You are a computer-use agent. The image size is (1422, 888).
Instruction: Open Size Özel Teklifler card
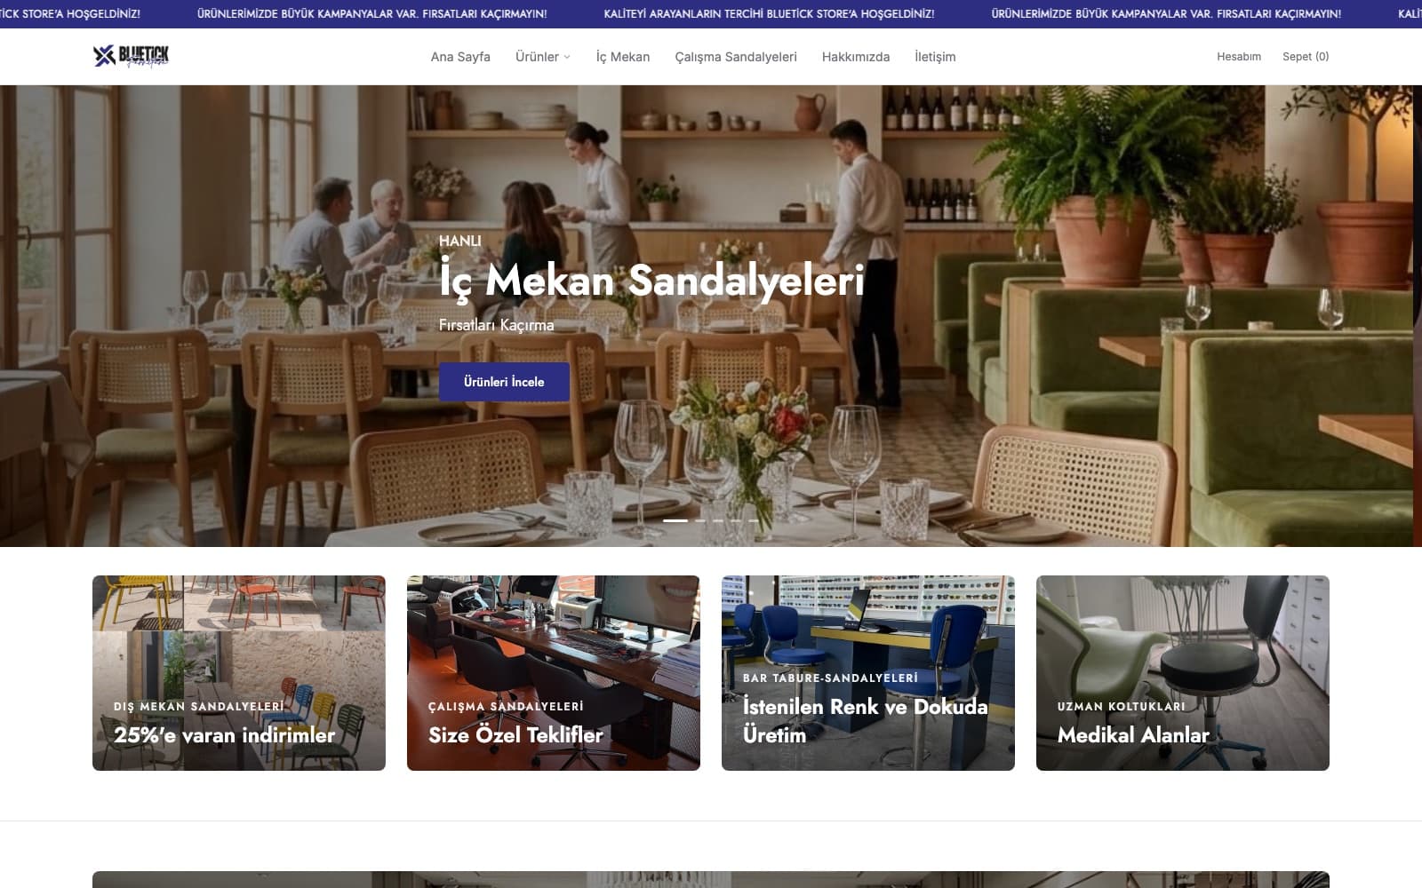click(x=554, y=673)
